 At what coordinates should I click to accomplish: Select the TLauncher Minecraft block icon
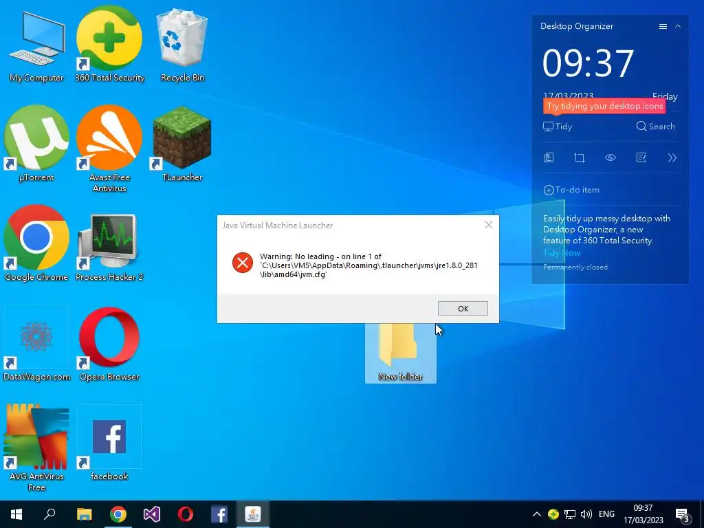click(182, 144)
